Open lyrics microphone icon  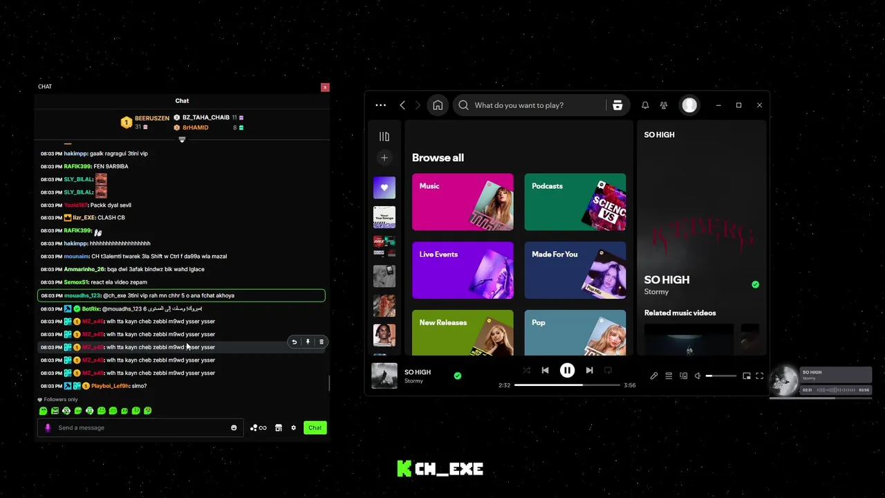coord(654,376)
